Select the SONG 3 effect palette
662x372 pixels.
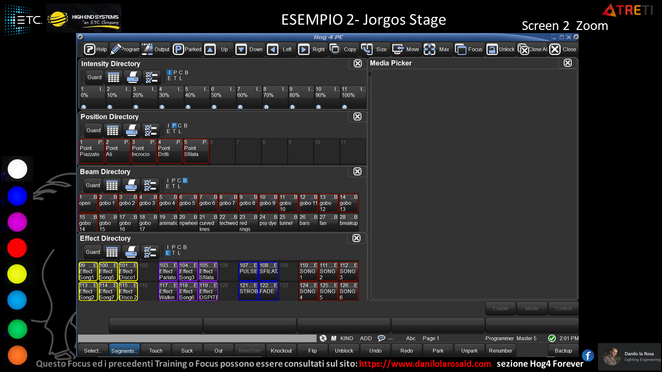coord(348,271)
